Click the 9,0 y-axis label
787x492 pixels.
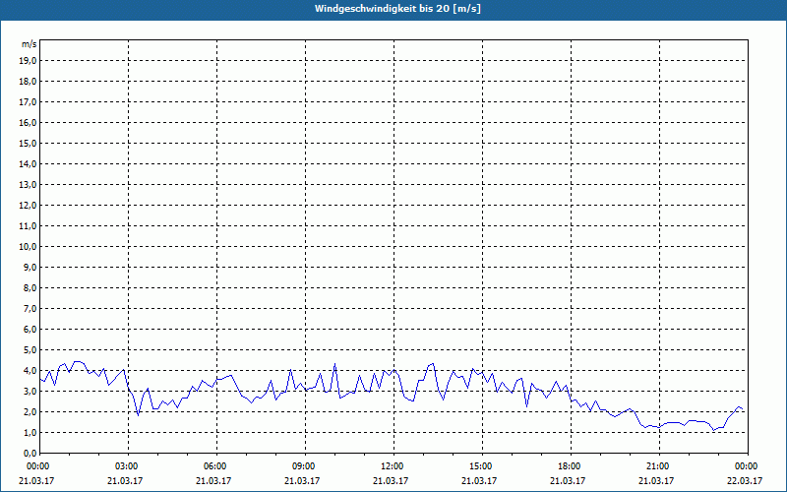tap(30, 267)
